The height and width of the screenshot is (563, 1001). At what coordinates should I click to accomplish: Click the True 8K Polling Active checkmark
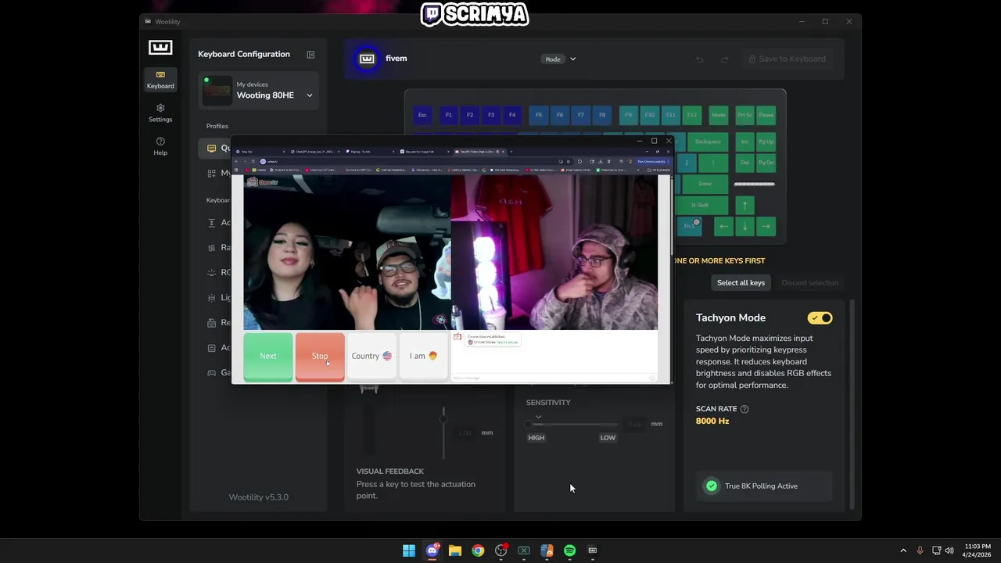click(x=712, y=486)
